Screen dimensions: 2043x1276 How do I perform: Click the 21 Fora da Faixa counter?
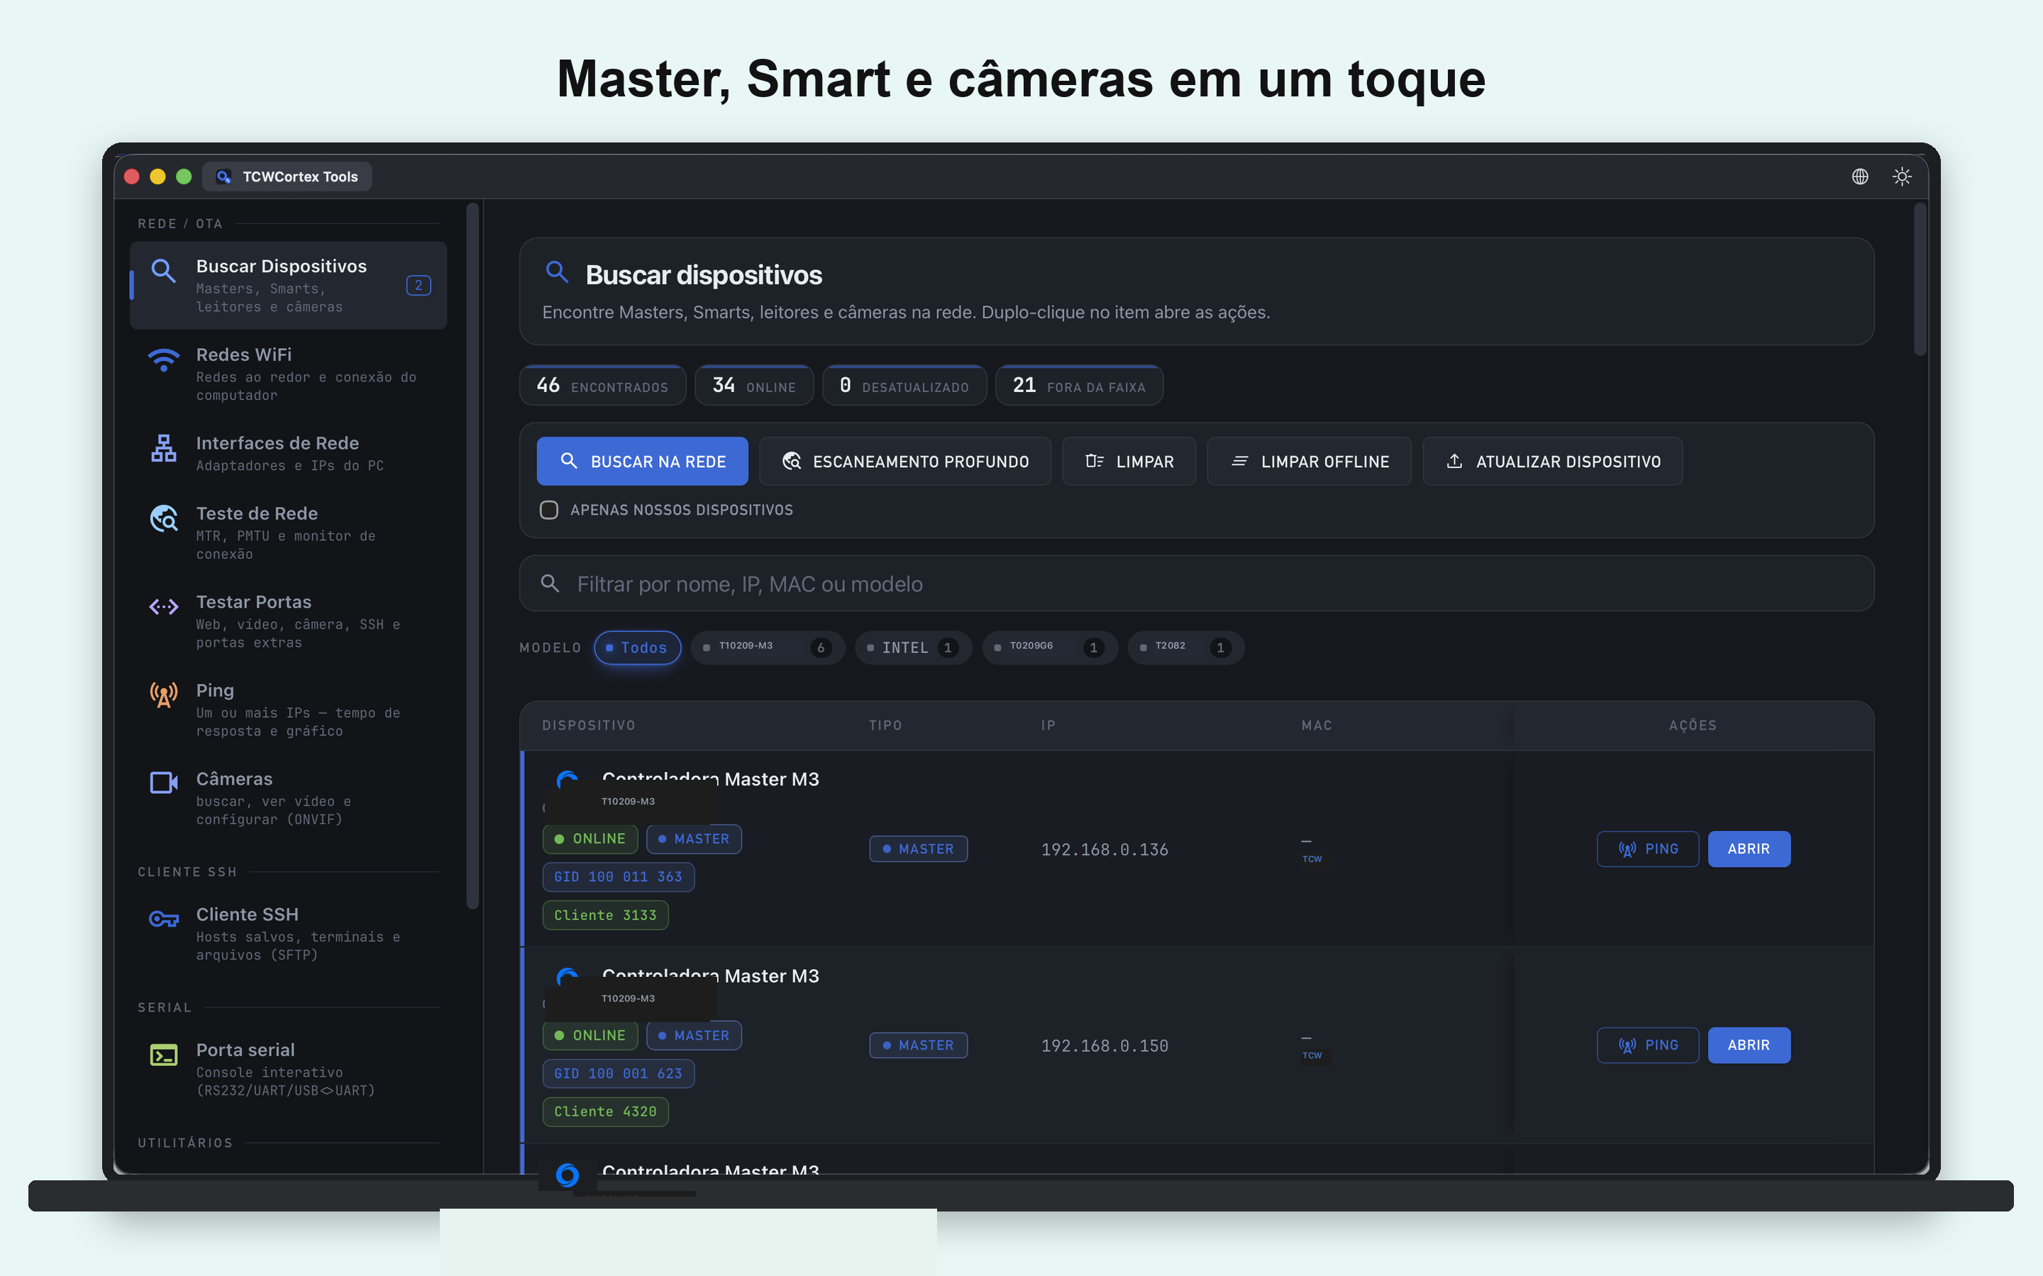point(1079,386)
